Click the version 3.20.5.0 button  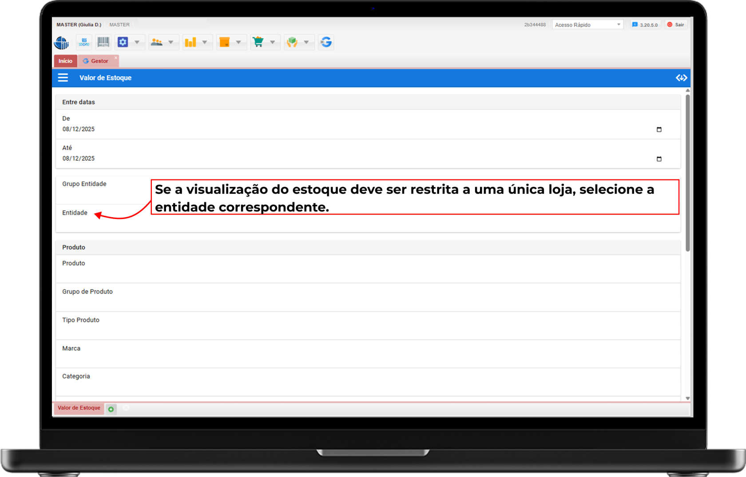645,25
